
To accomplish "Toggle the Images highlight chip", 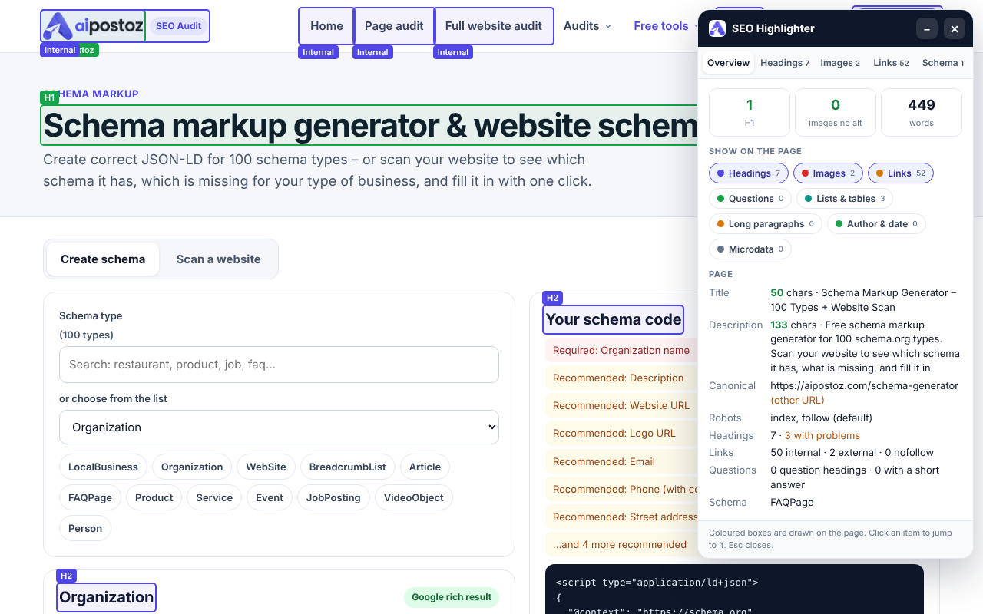I will click(828, 173).
